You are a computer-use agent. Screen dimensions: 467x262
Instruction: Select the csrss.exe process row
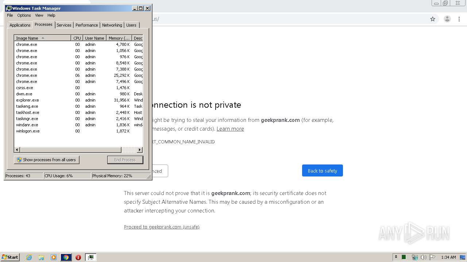click(78, 88)
